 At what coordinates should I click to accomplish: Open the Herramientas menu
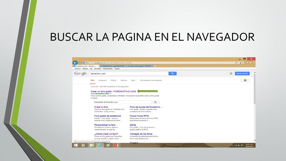pos(108,69)
